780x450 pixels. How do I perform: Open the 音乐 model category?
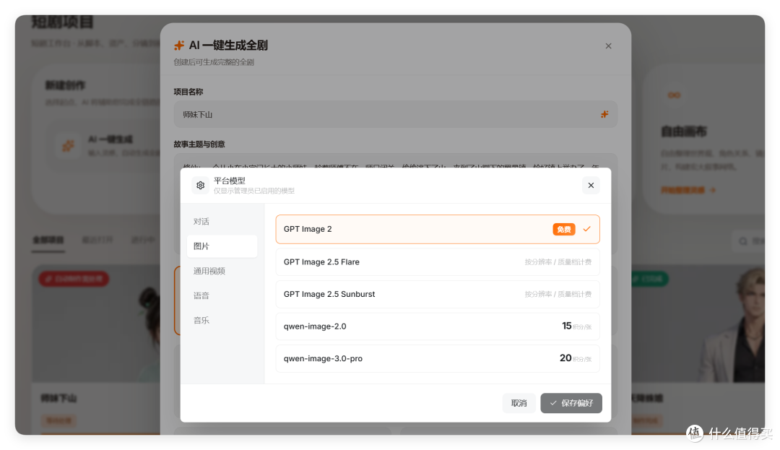[x=222, y=320]
